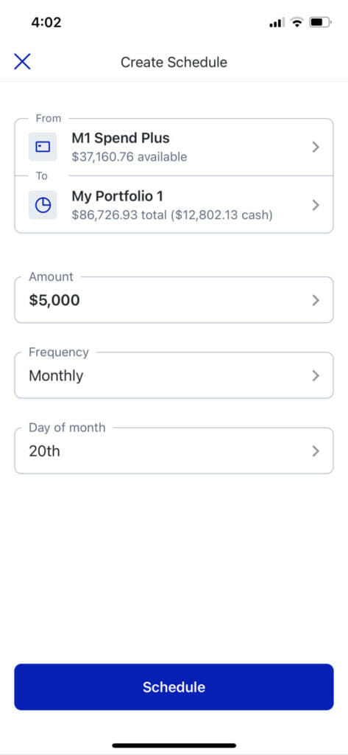Tap the pie chart icon beside My Portfolio 1
Viewport: 348px width, 755px height.
click(43, 205)
